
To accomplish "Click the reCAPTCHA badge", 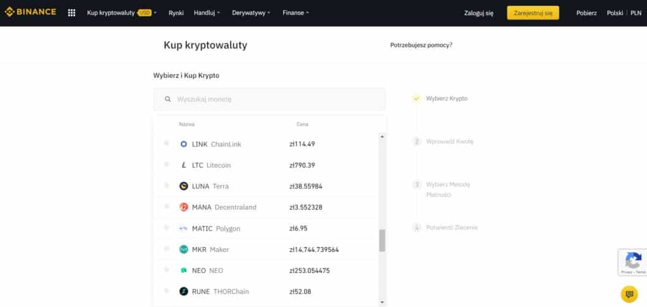I will (x=632, y=262).
